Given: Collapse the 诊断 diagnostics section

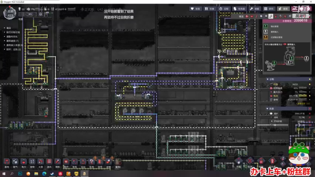Looking at the screenshot, I should [268, 79].
